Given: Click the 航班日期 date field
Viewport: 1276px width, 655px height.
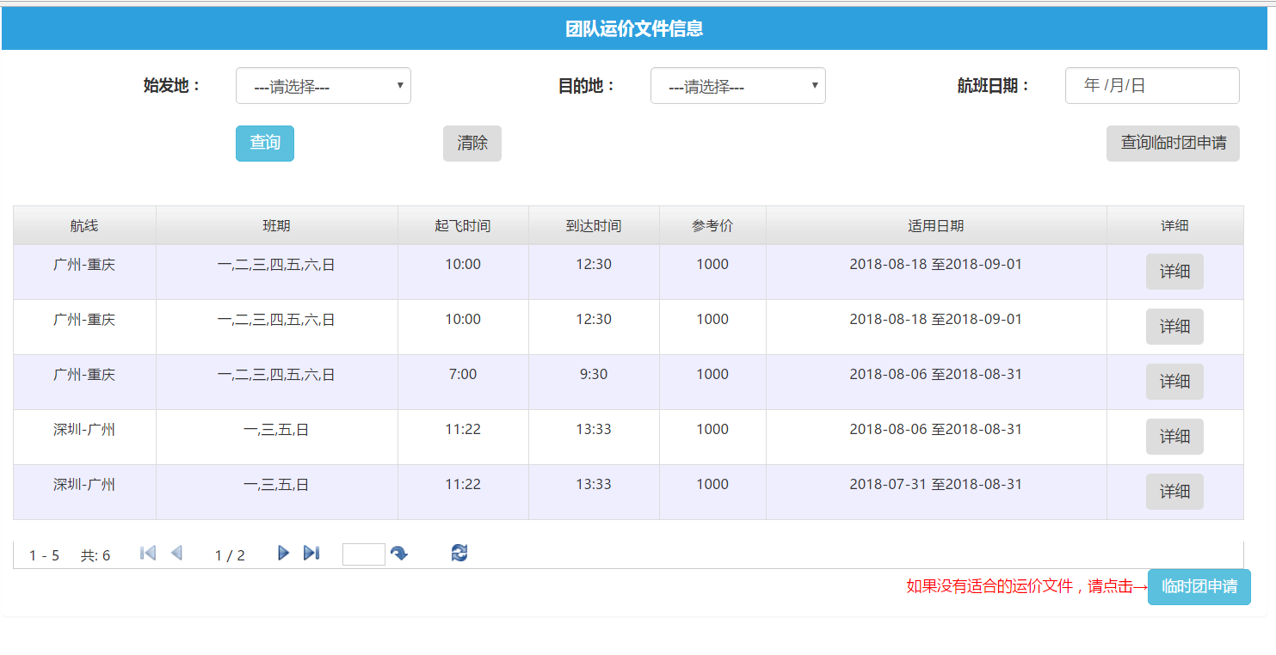Looking at the screenshot, I should pyautogui.click(x=1152, y=86).
